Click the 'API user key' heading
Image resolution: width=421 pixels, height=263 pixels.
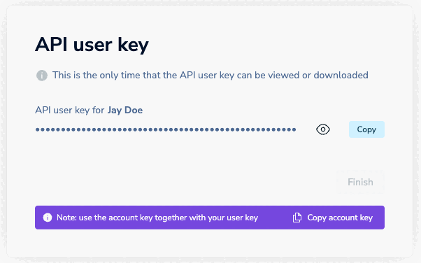(92, 45)
